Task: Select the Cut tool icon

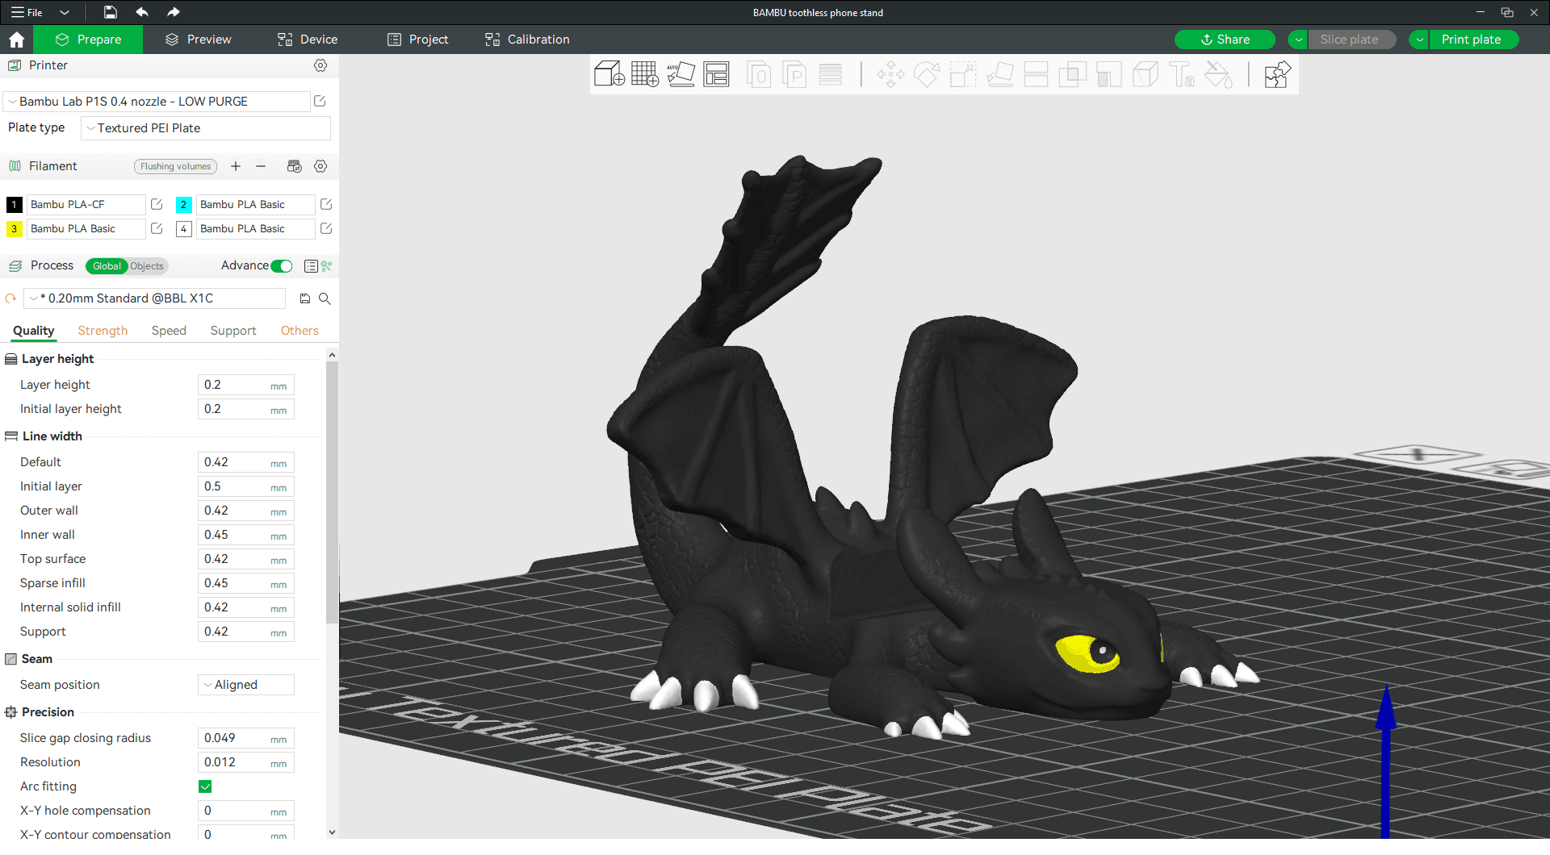Action: point(1036,74)
